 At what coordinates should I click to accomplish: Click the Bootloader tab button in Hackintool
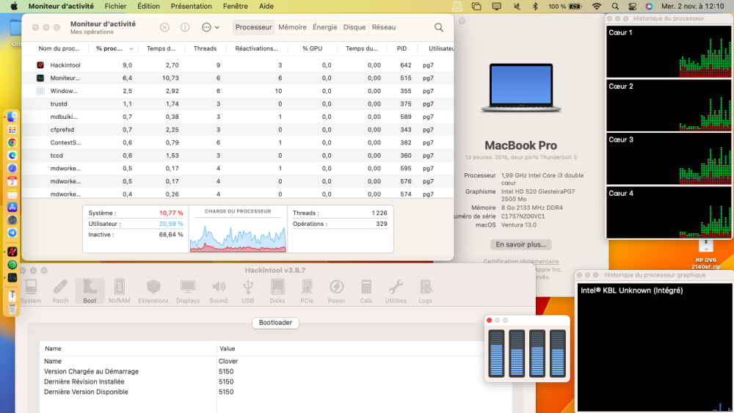[x=275, y=323]
